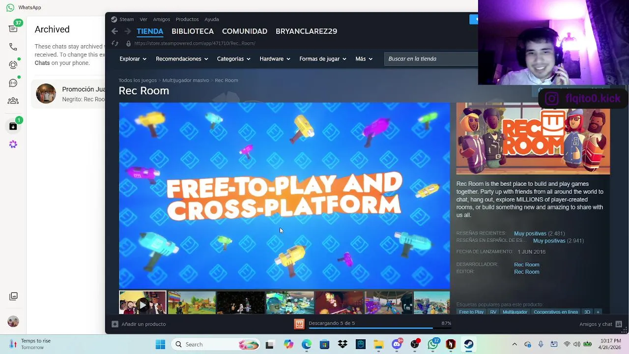Viewport: 629px width, 354px height.
Task: Click the Buscar en la tienda field
Action: (x=431, y=59)
